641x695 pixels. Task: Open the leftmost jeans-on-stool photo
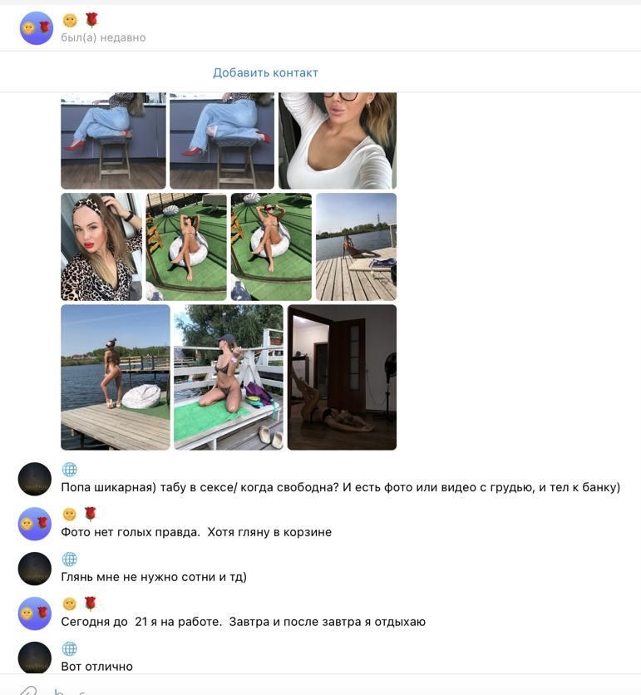[x=113, y=140]
